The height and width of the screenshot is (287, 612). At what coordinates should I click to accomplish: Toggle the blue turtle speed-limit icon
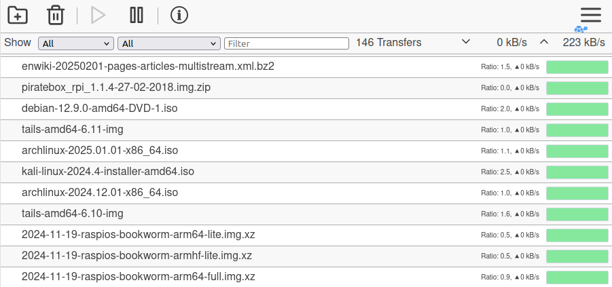click(x=580, y=28)
